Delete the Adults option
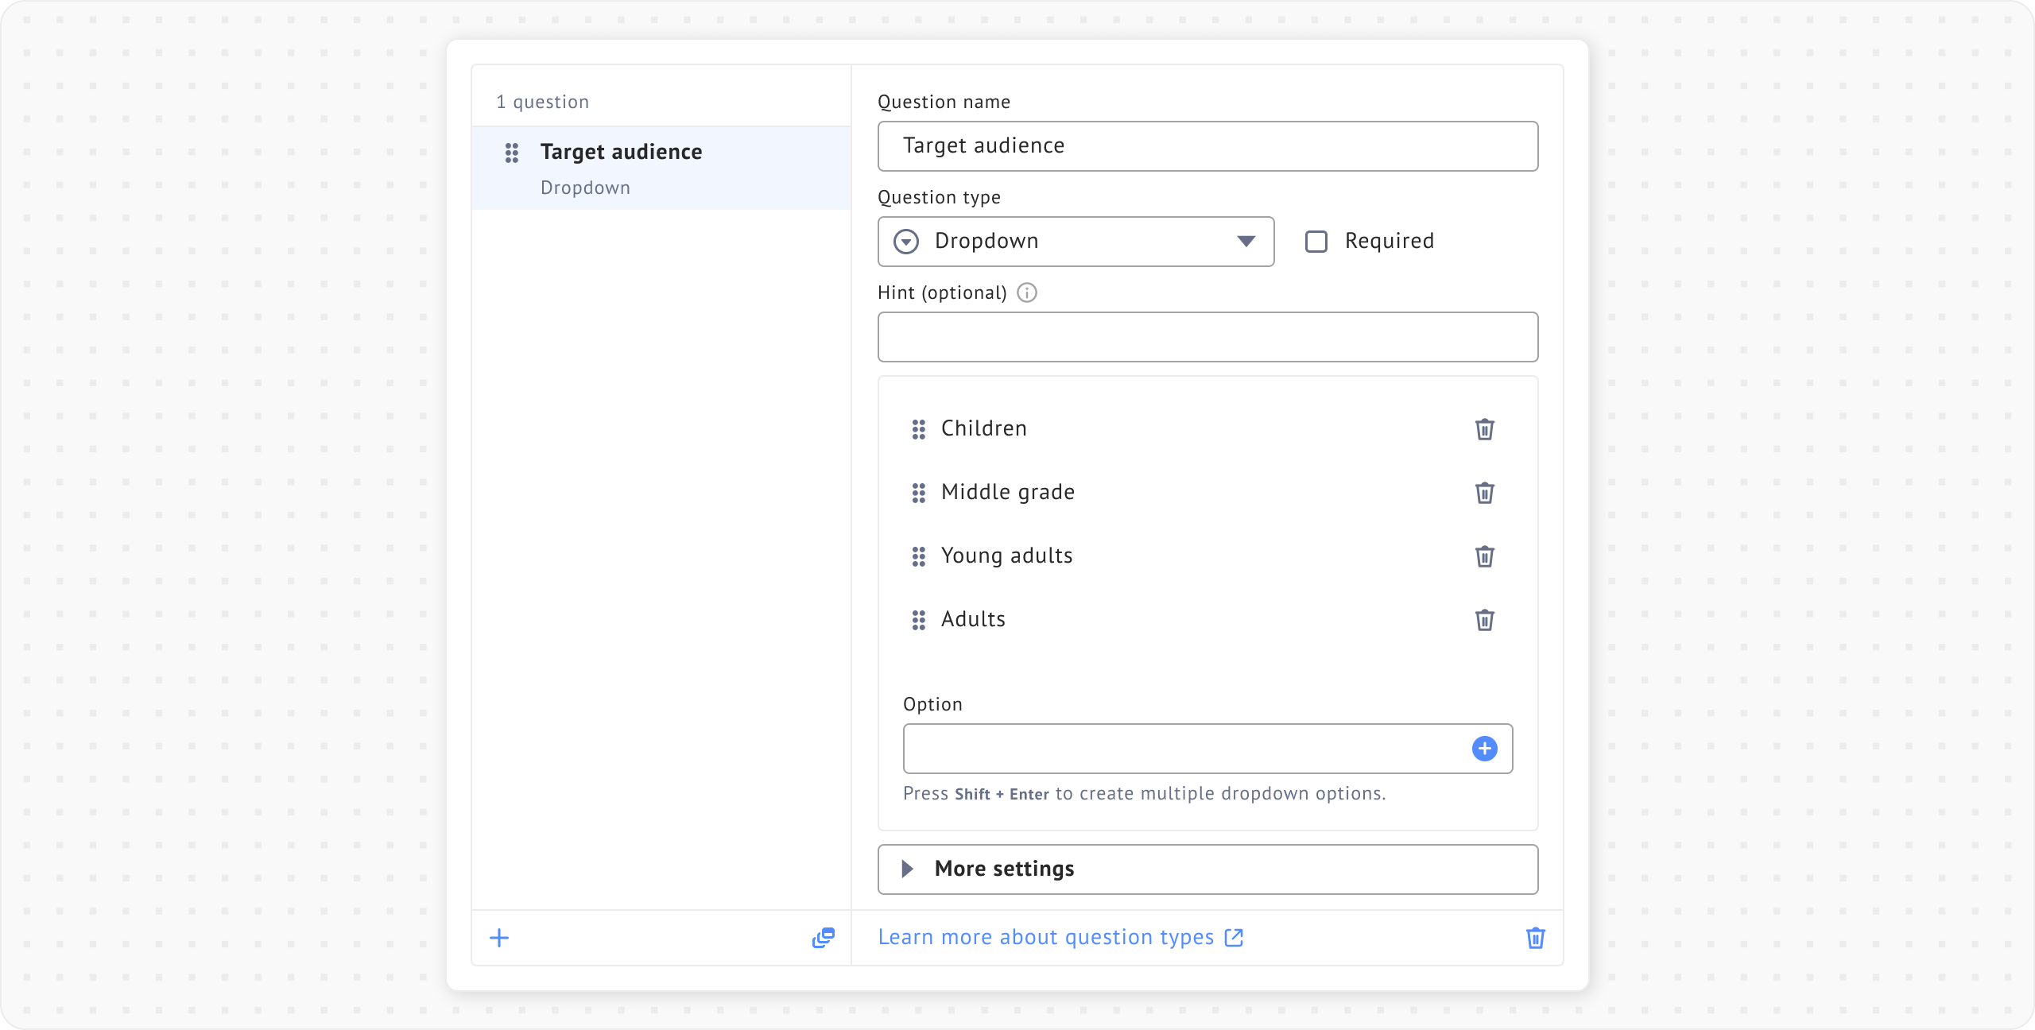Viewport: 2035px width, 1030px height. (1484, 620)
